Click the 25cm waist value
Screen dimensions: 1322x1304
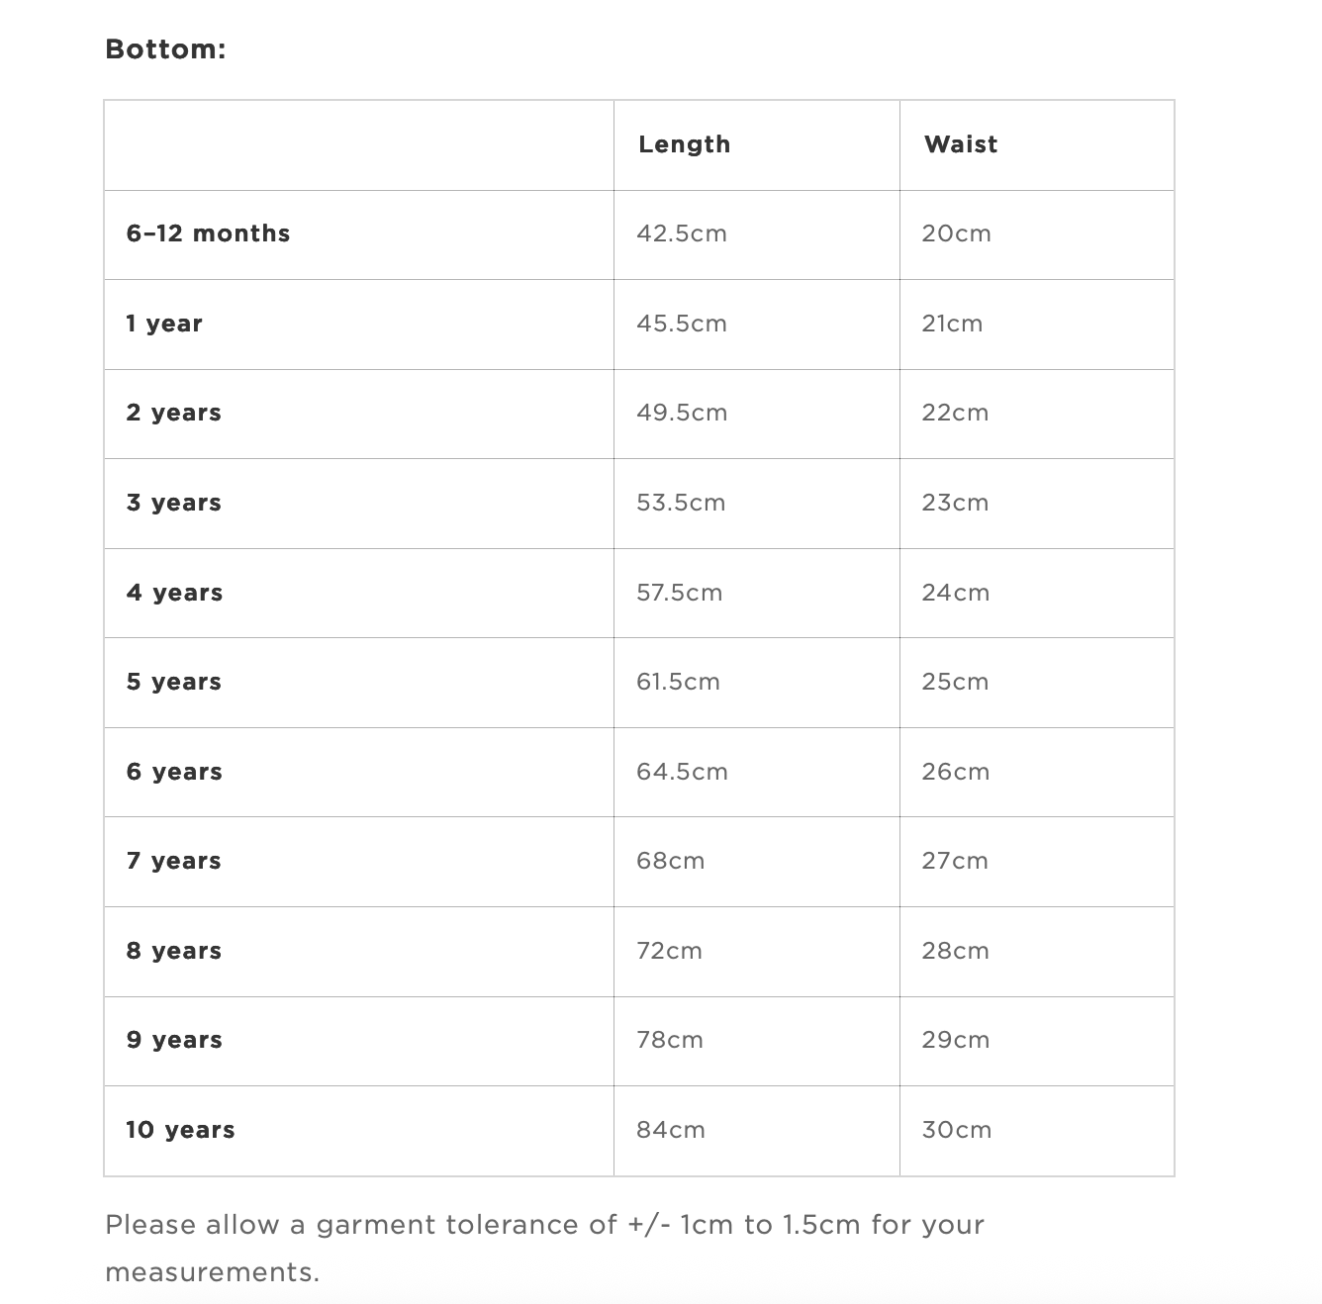tap(955, 682)
